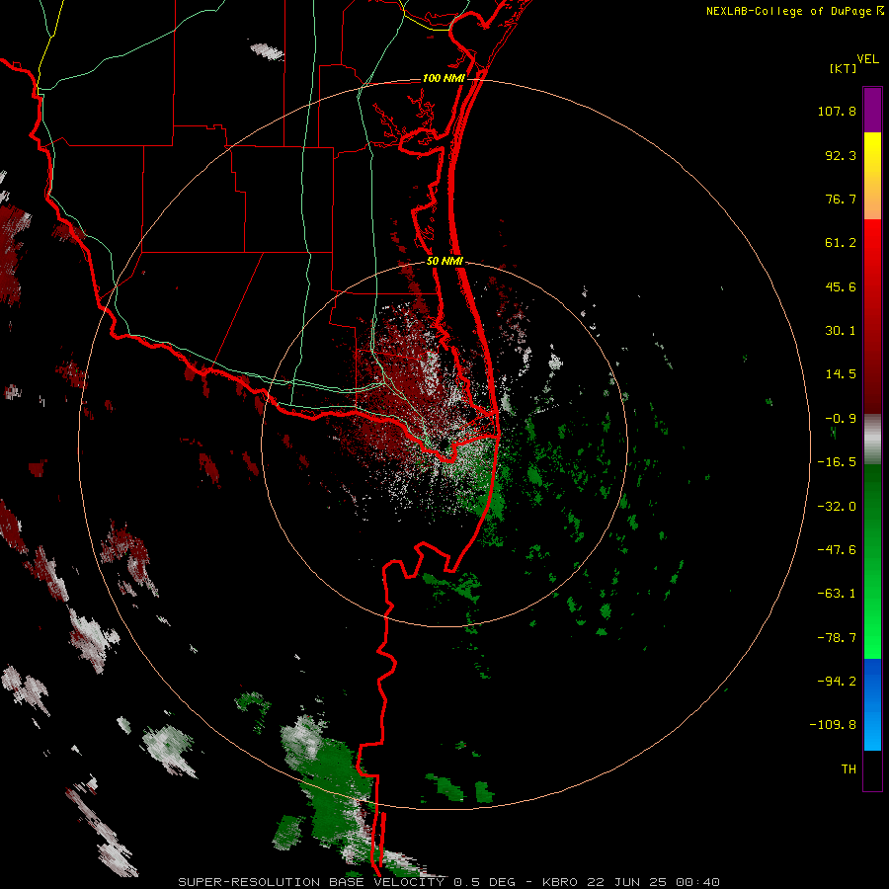This screenshot has width=889, height=889.
Task: Select the -47.6 legend value
Action: click(x=837, y=550)
